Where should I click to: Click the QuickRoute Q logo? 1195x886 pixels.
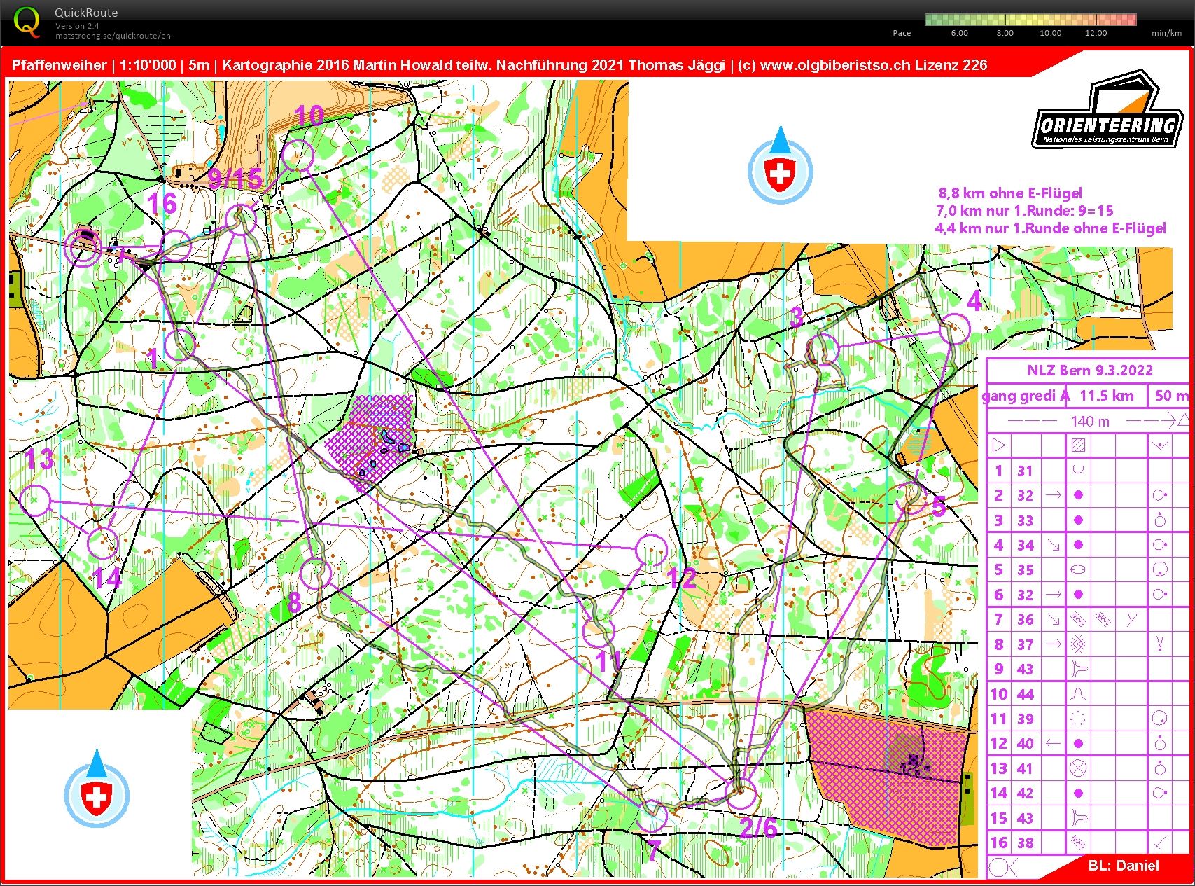coord(26,22)
